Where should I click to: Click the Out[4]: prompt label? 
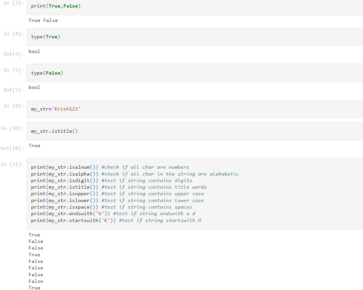click(x=13, y=54)
